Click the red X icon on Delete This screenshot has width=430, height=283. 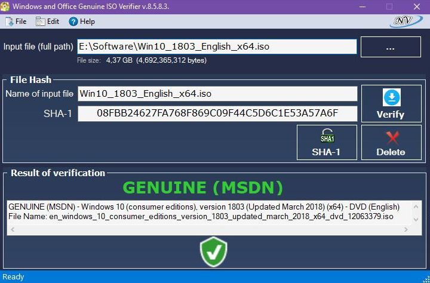392,138
